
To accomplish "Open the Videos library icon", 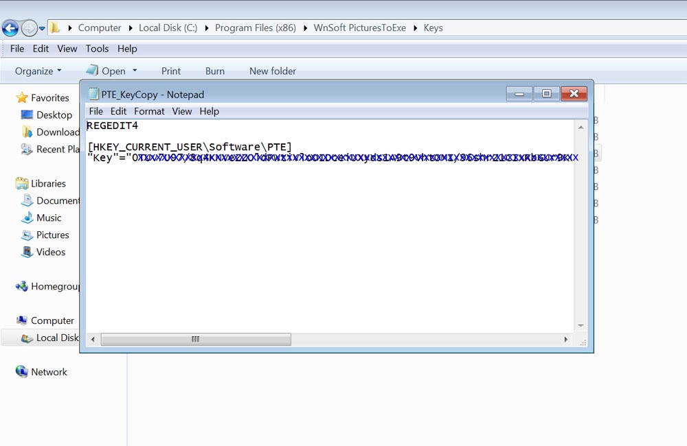I will [27, 252].
